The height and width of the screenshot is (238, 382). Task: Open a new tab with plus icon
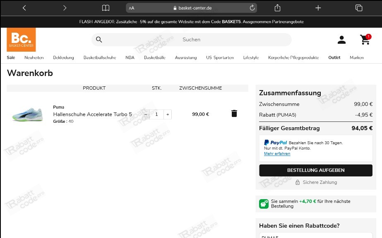click(x=318, y=8)
